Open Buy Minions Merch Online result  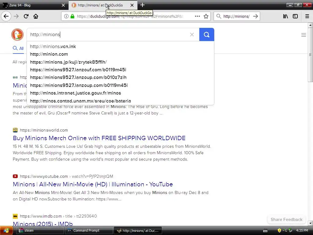tap(99, 138)
